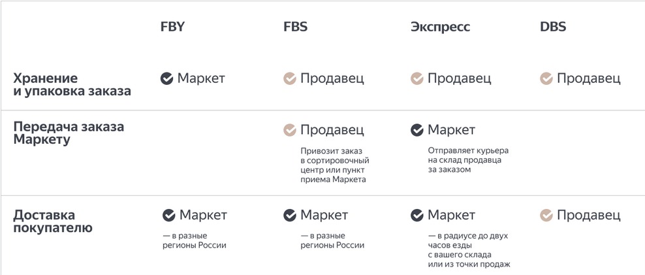Click the dark checkmark icon in FBY storage row
This screenshot has width=645, height=275.
pos(166,78)
